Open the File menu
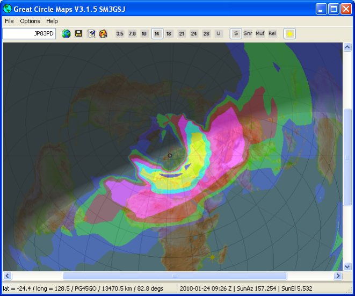355x296 pixels. click(x=9, y=21)
